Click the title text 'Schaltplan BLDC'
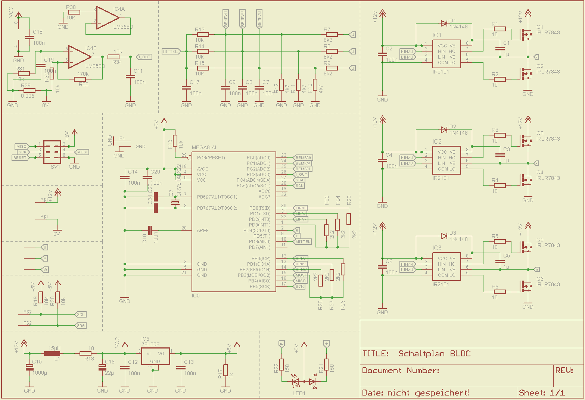This screenshot has height=400, width=585. pyautogui.click(x=435, y=354)
